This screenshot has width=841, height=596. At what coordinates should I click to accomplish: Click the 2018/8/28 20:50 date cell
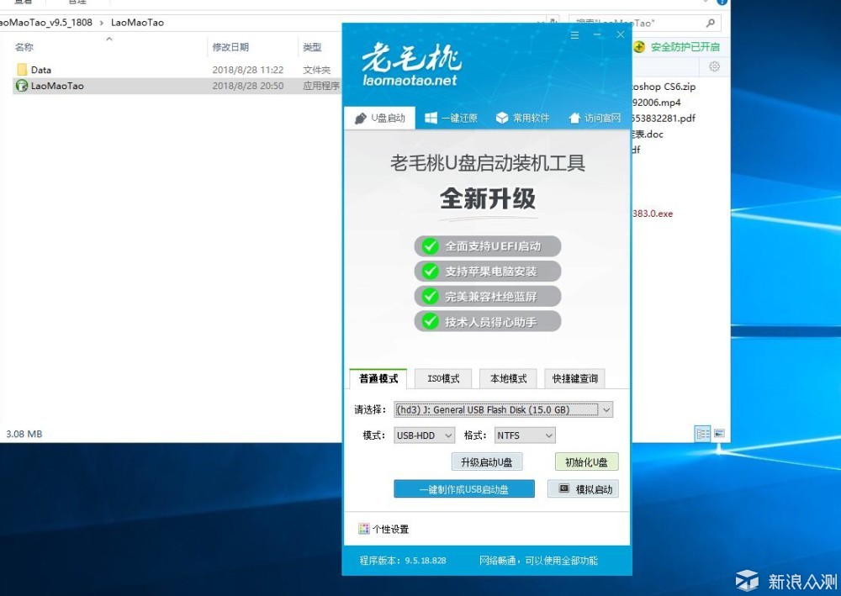[248, 86]
